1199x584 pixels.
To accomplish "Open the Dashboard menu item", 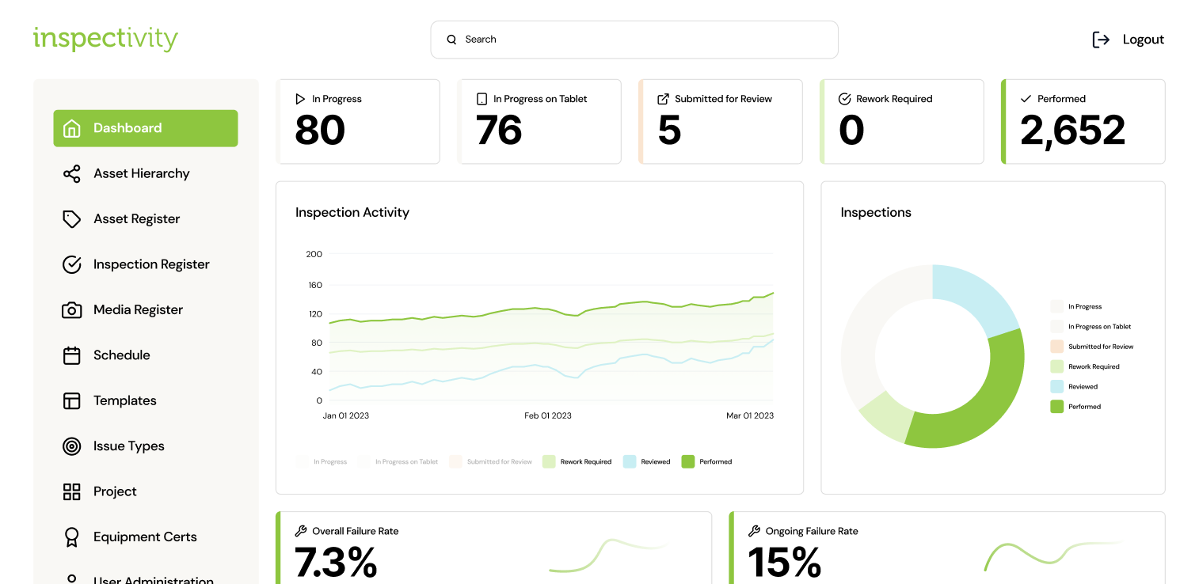I will pyautogui.click(x=146, y=128).
